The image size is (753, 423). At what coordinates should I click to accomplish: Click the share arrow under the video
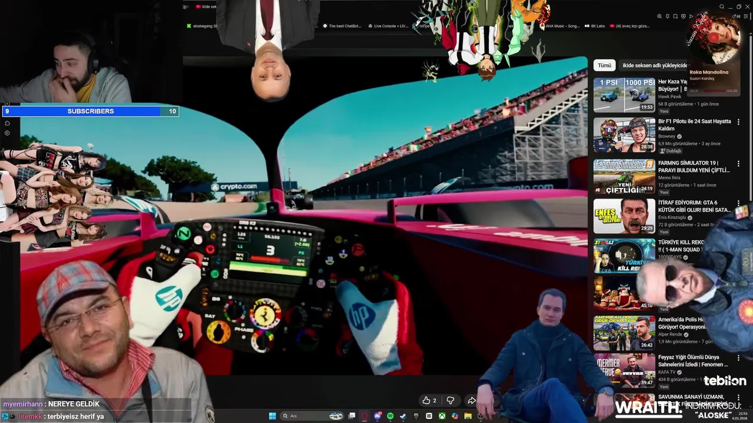(471, 400)
